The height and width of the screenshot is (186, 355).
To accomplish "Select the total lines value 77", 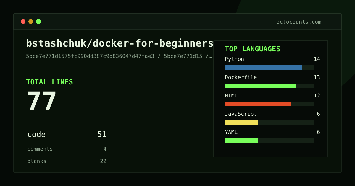I will point(41,101).
